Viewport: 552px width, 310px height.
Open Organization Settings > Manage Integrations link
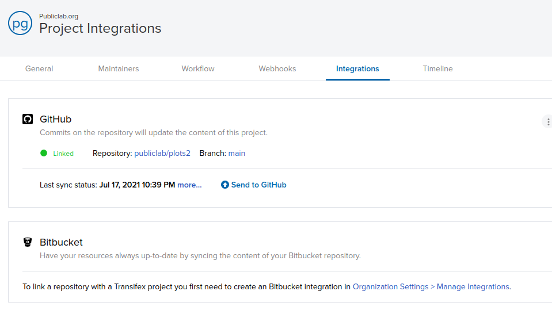[431, 287]
